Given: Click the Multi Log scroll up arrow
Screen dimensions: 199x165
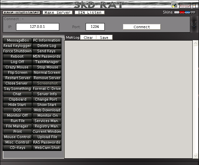Looking at the screenshot, I should pyautogui.click(x=195, y=43).
